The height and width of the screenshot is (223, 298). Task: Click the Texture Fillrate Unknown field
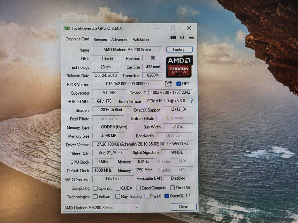click(175, 118)
